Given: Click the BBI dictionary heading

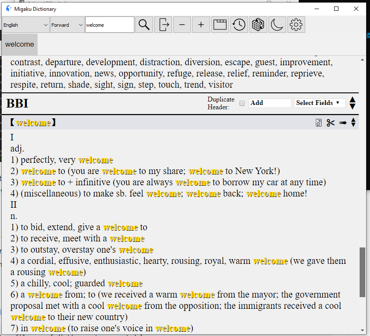Looking at the screenshot, I should click(17, 103).
